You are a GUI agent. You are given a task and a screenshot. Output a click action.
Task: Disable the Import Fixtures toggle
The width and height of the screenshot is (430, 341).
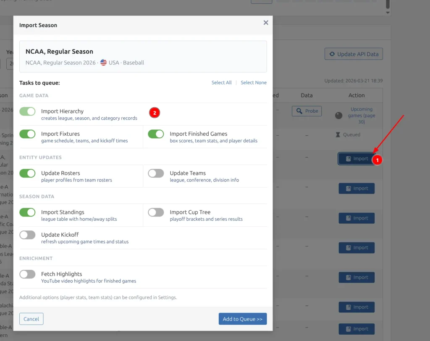(x=27, y=134)
